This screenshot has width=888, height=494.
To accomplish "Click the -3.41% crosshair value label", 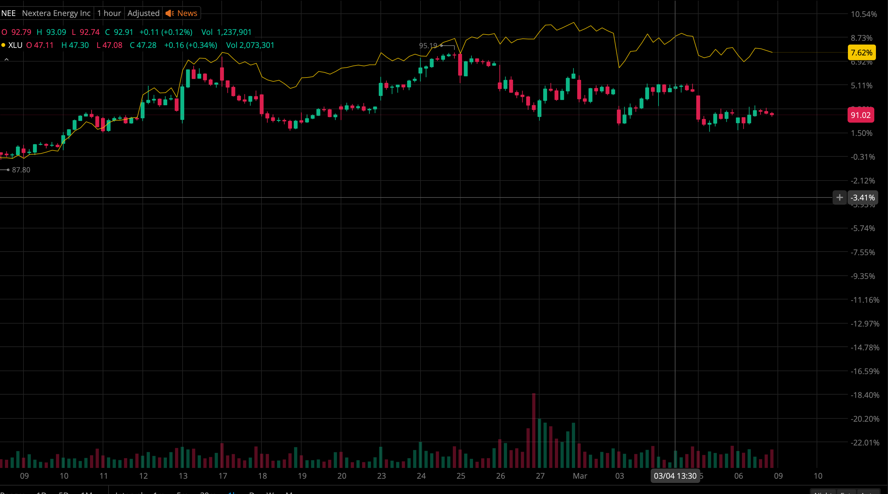I will 863,197.
